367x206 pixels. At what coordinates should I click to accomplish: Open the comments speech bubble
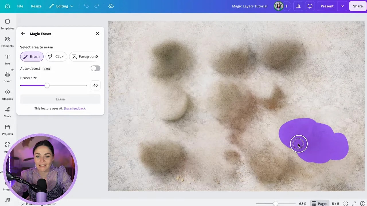click(310, 6)
